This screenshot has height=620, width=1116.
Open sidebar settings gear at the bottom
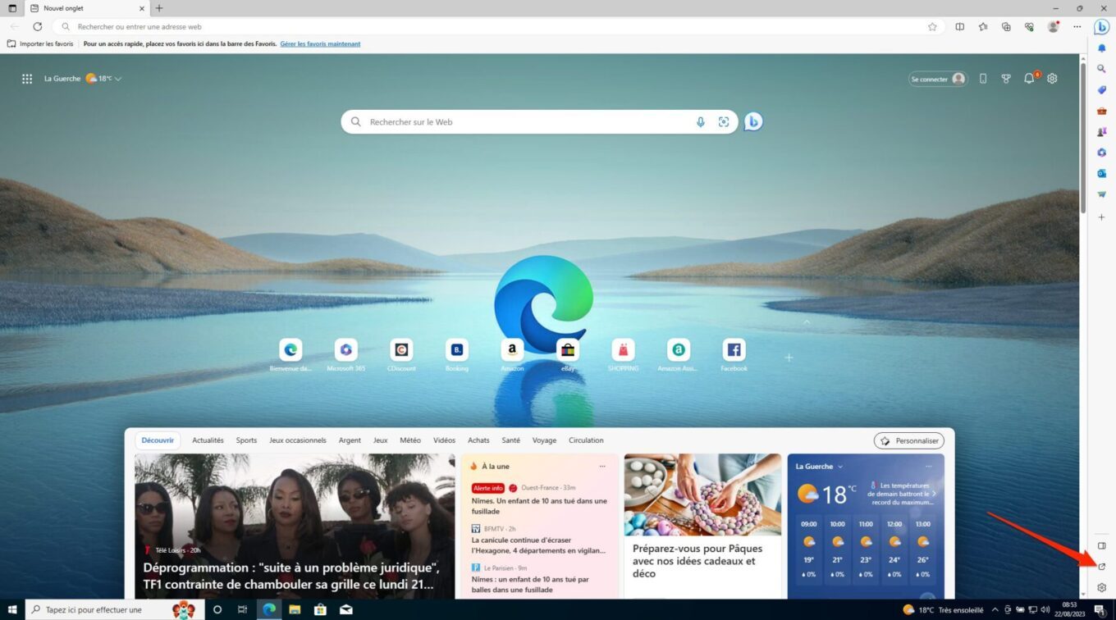tap(1102, 587)
